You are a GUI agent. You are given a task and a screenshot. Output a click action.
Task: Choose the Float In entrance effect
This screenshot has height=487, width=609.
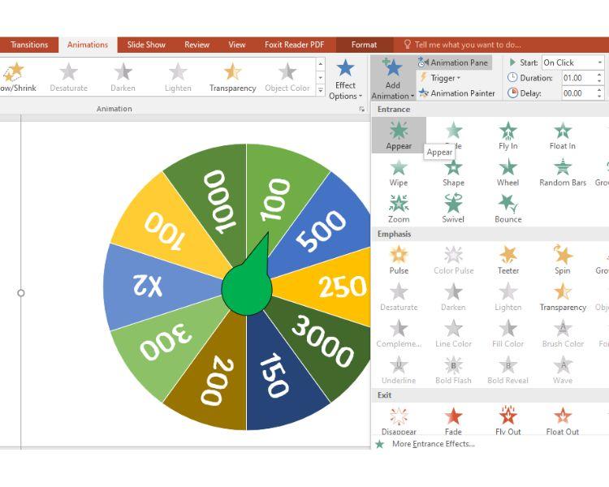(x=563, y=136)
